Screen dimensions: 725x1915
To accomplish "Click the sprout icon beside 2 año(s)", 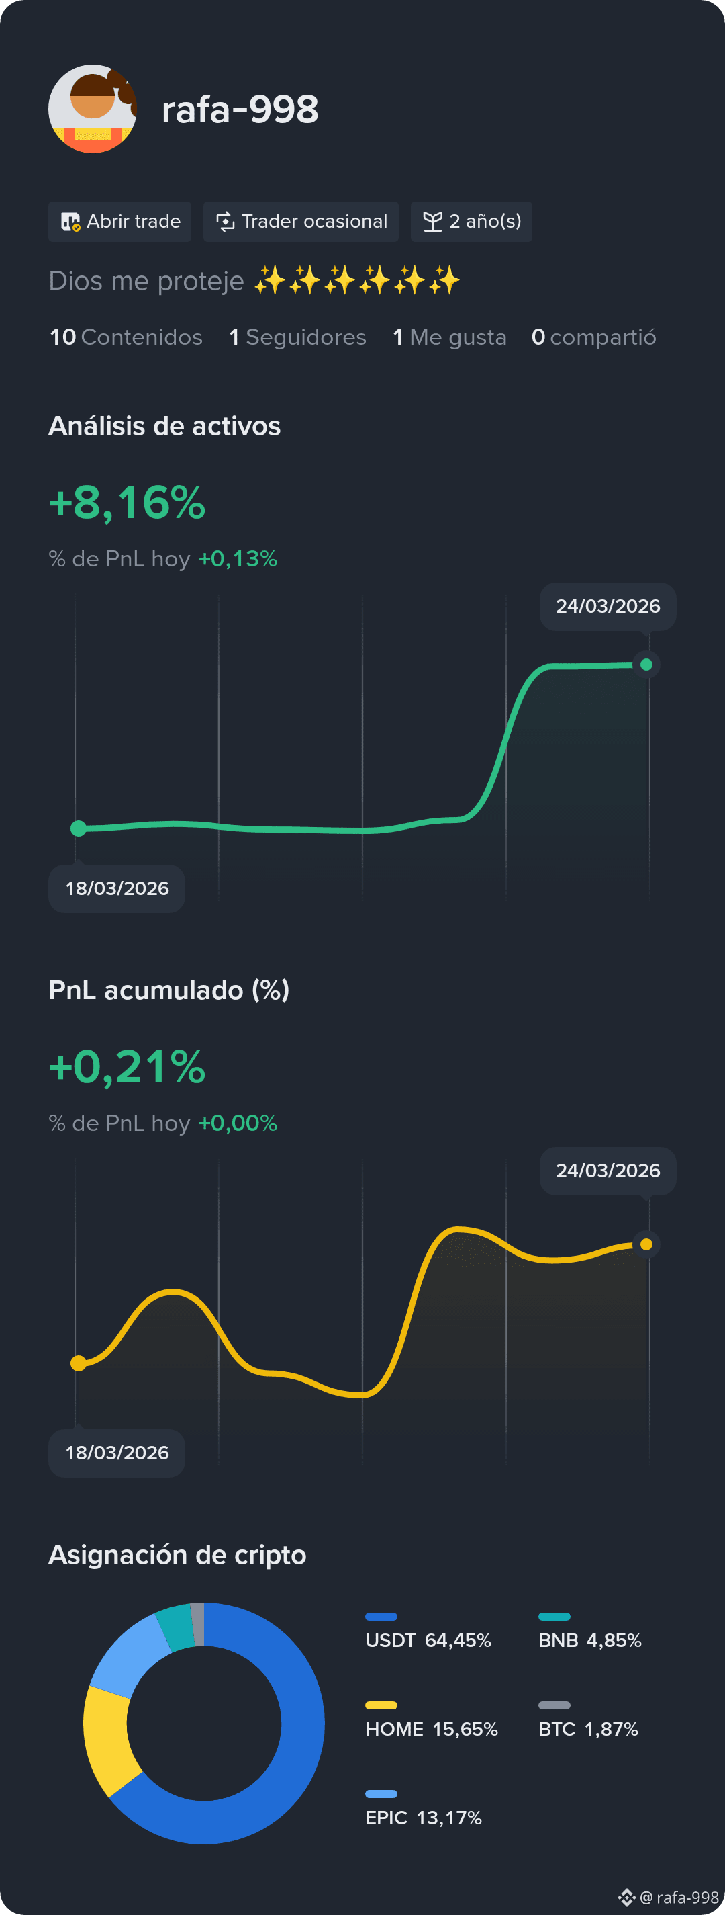I will click(432, 222).
